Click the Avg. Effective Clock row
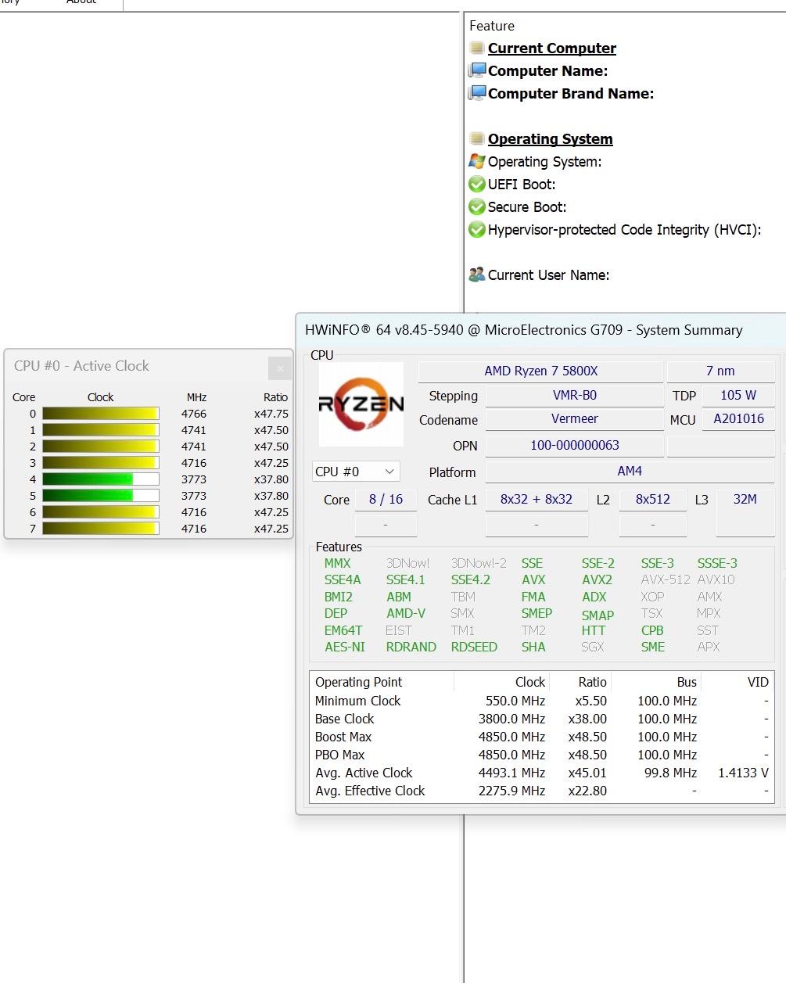 541,791
